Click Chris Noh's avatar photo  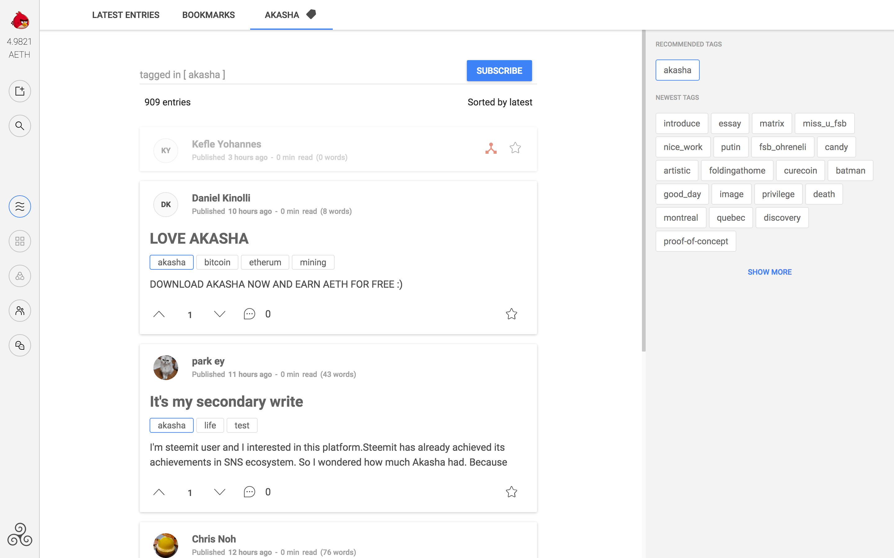(166, 546)
